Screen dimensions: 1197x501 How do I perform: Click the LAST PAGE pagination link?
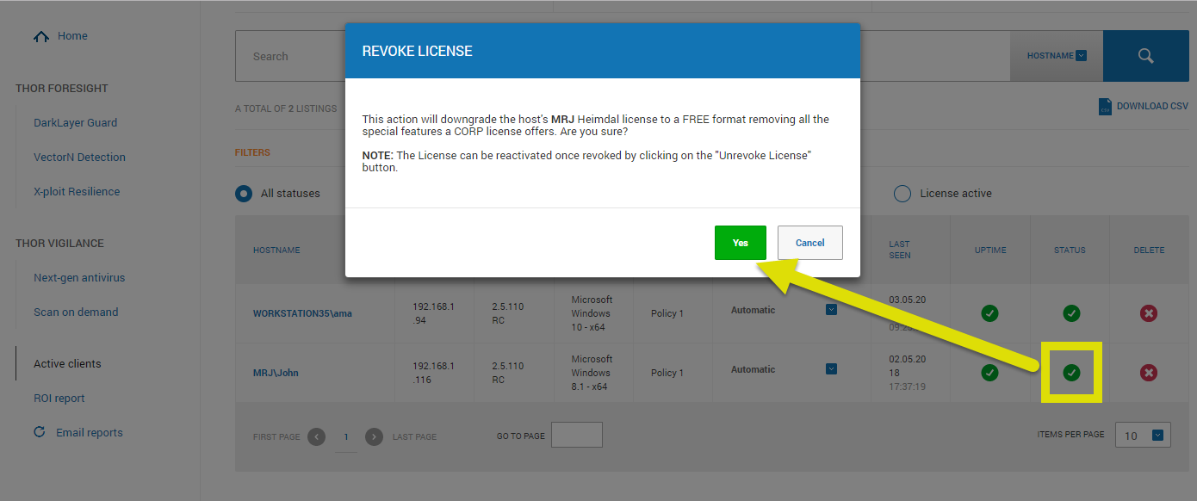(414, 436)
